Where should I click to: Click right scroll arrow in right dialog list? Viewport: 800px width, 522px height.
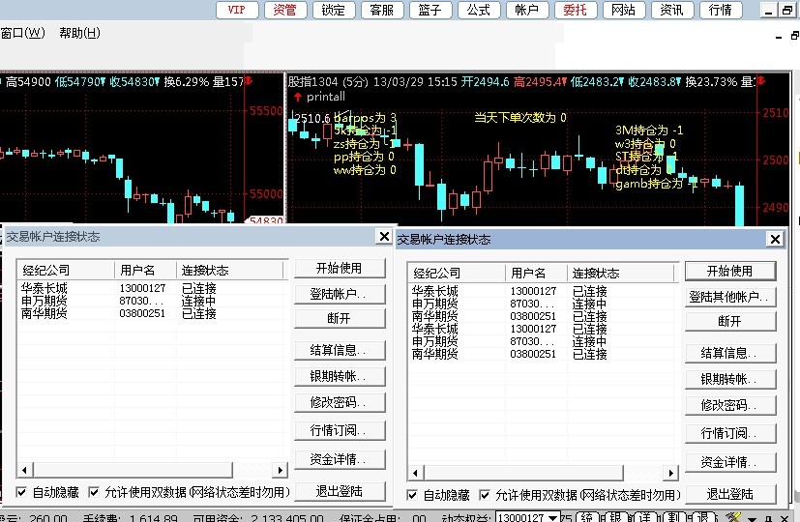[670, 473]
